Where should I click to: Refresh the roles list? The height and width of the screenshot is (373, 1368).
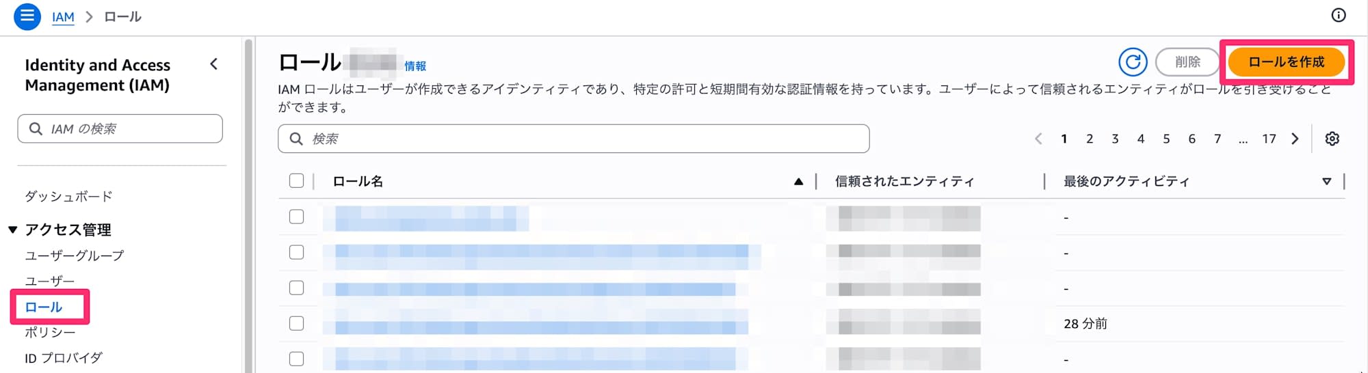click(x=1133, y=62)
